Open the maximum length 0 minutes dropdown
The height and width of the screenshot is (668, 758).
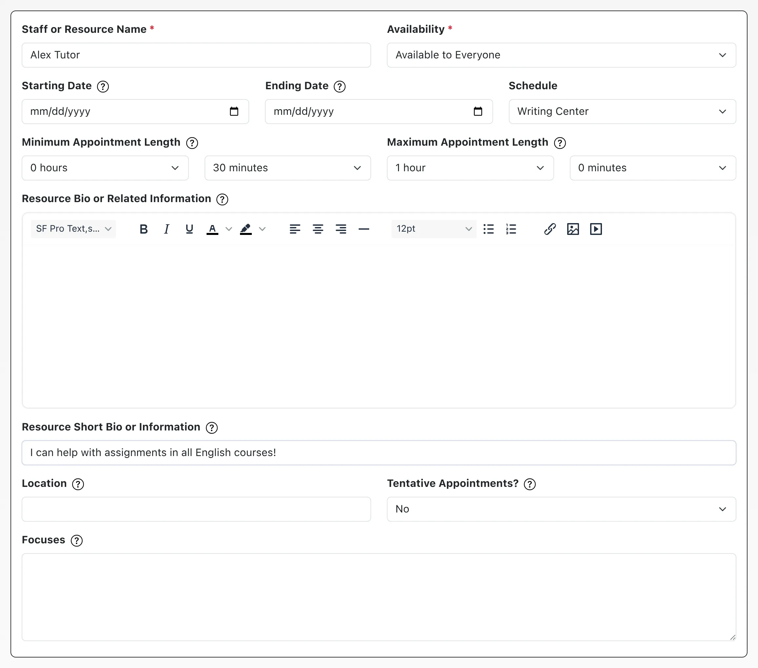tap(653, 168)
